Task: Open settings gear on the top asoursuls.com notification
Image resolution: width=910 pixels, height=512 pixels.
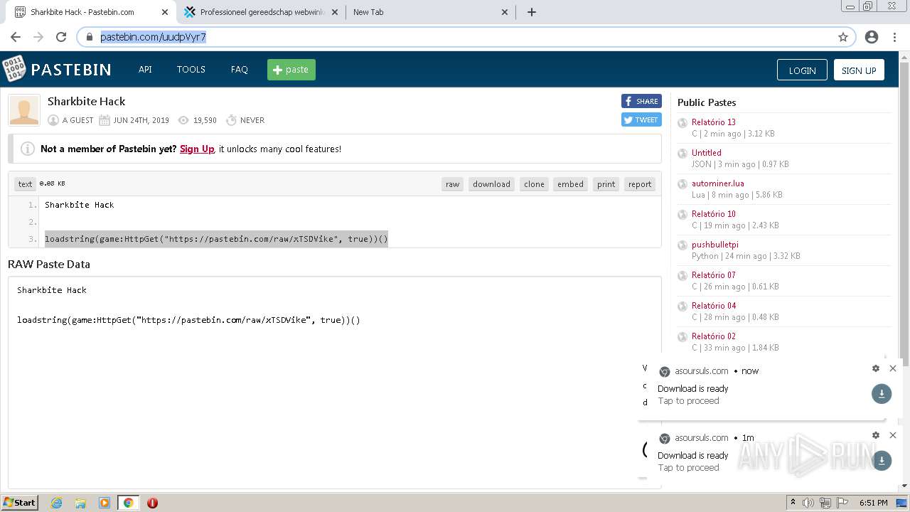Action: point(876,368)
